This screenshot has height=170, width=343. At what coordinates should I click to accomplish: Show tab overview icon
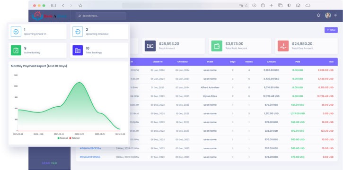pyautogui.click(x=280, y=6)
